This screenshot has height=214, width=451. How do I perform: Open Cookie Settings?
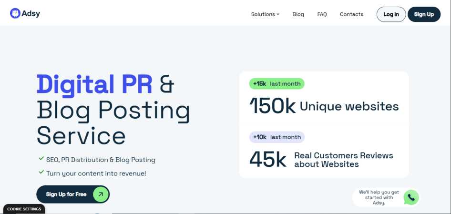coord(24,209)
